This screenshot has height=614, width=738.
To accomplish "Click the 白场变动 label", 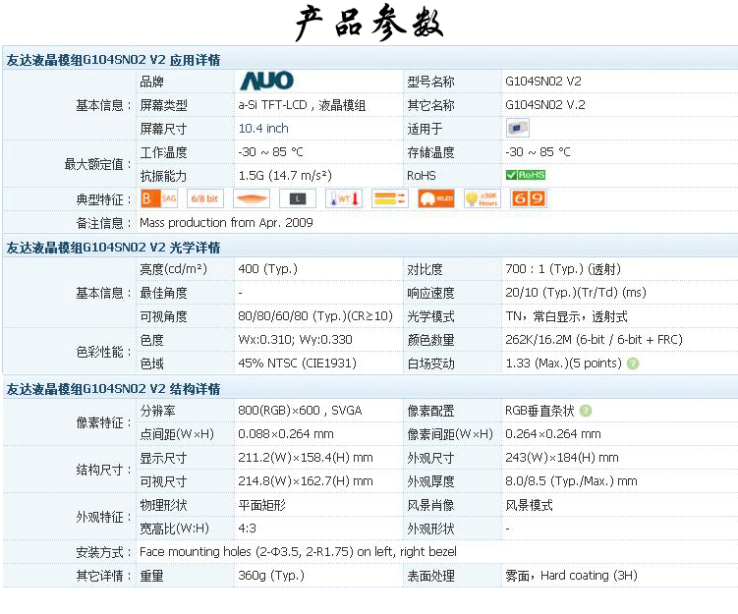I will [430, 363].
